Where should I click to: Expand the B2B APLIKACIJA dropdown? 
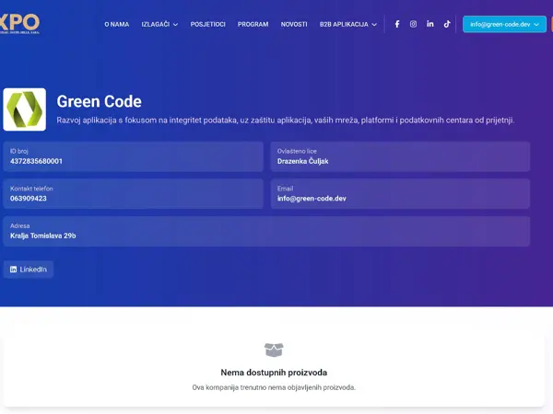click(x=348, y=24)
